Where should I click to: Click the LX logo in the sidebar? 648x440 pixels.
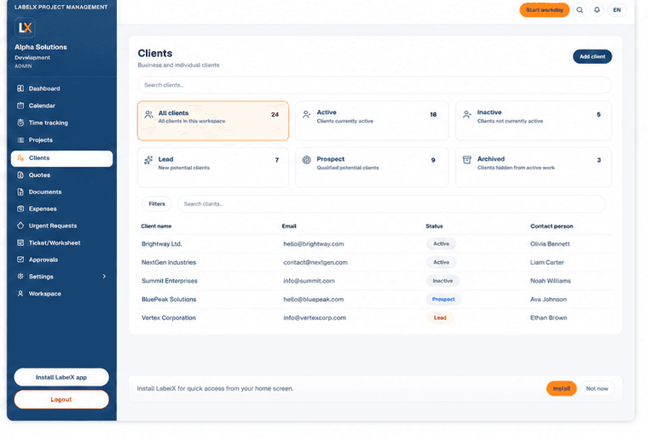click(x=25, y=28)
